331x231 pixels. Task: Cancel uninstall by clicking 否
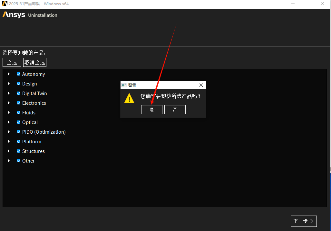(x=175, y=110)
